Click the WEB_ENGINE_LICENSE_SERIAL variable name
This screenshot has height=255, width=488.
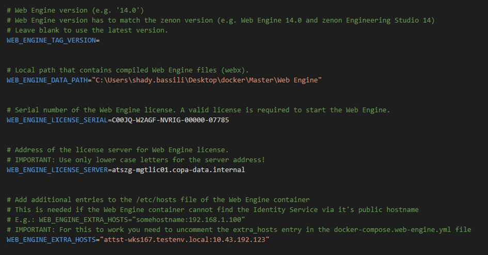[x=57, y=120]
